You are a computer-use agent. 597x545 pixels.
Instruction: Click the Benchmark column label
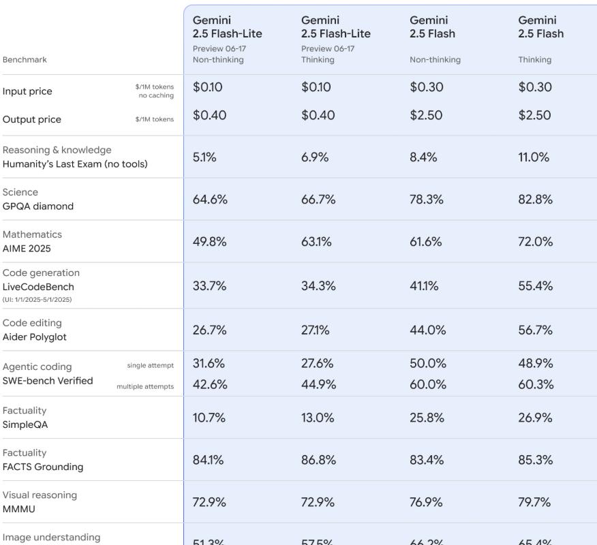pos(25,60)
